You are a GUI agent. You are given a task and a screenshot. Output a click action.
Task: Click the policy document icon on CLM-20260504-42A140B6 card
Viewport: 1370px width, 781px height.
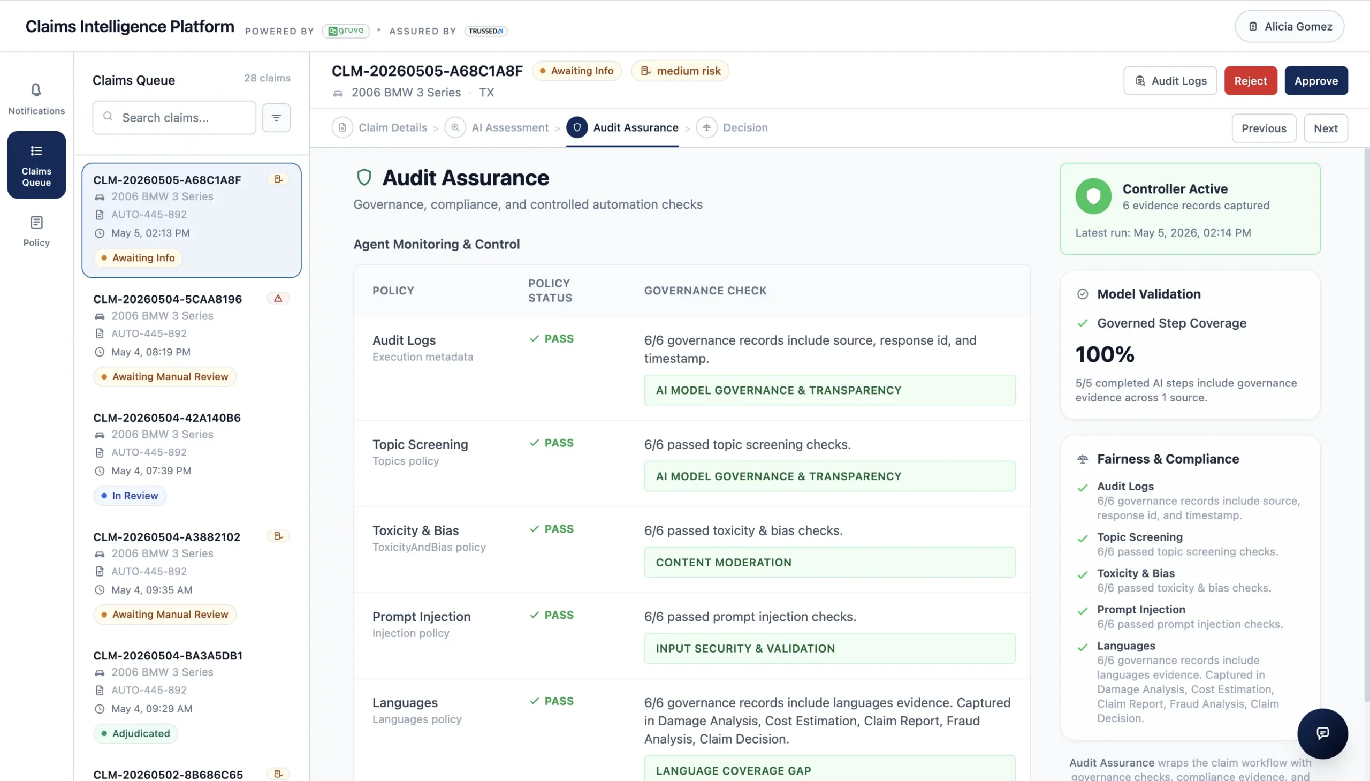pyautogui.click(x=99, y=453)
